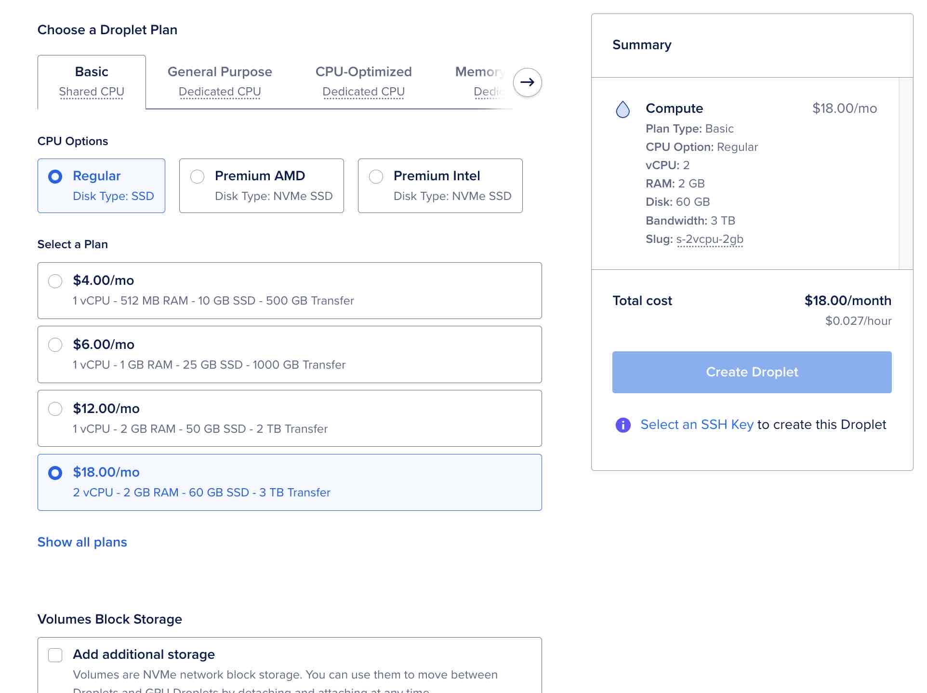Click the $0.027/hour rate text

[859, 321]
